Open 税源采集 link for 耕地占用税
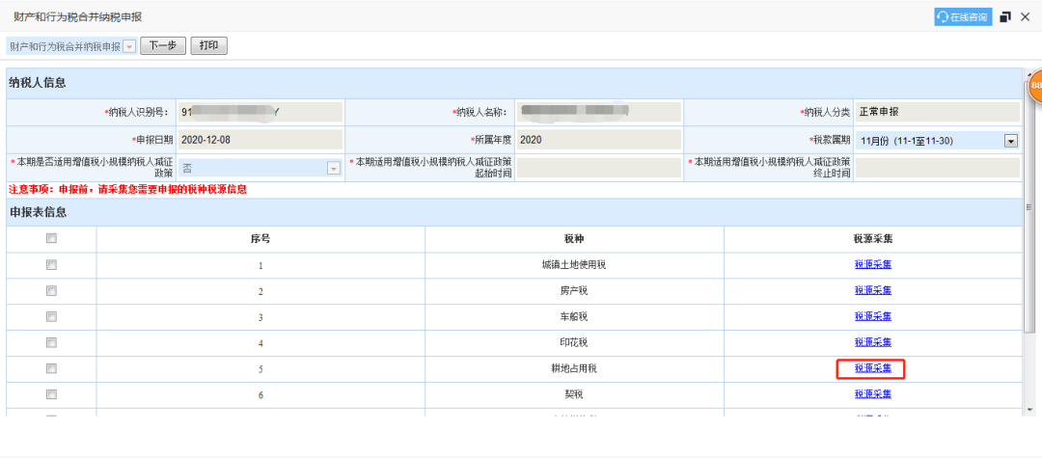Screen dimensions: 1042x458 point(872,368)
